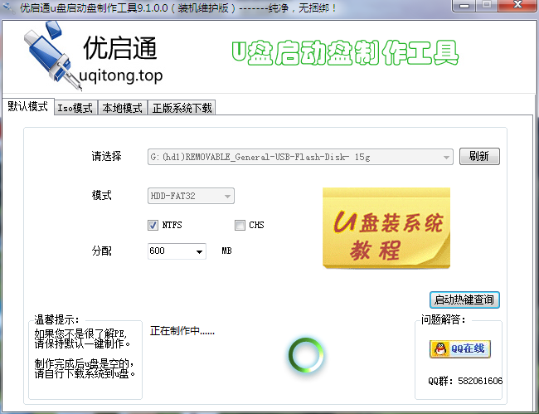Viewport: 539px width, 414px height.
Task: Click the U盘启动盘制作工具 green banner
Action: point(344,53)
